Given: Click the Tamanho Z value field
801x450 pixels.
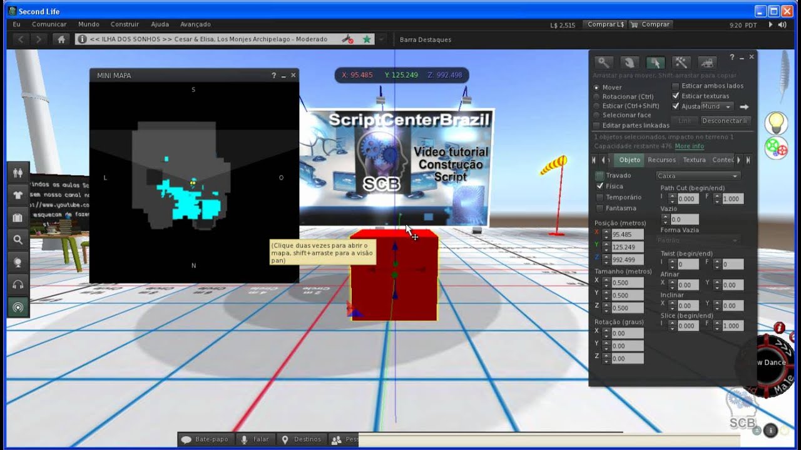Looking at the screenshot, I should [x=627, y=307].
